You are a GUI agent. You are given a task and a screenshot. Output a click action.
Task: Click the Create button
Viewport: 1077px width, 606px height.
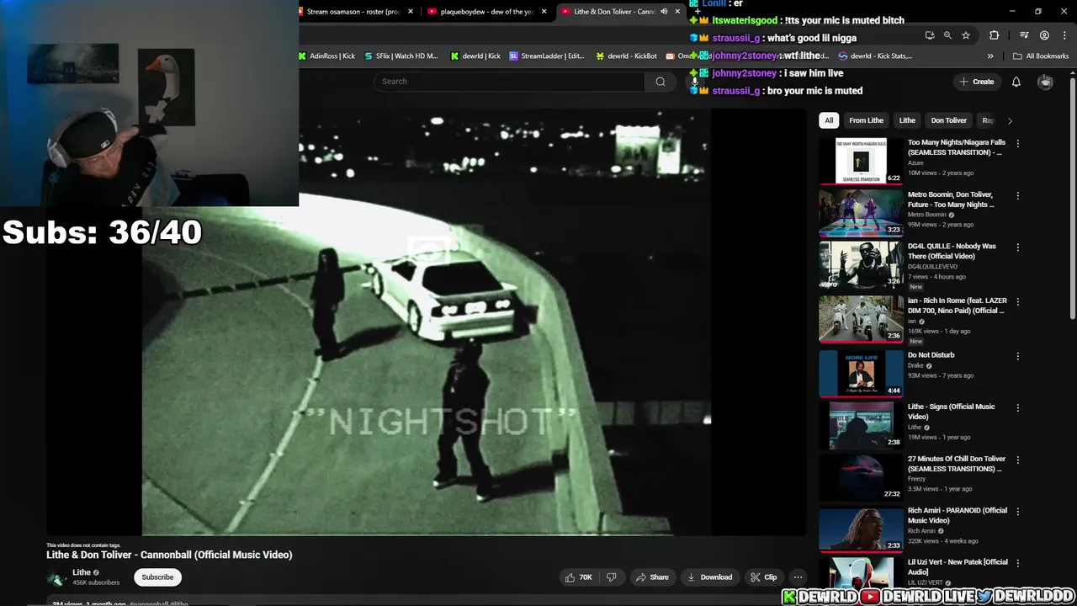point(976,82)
